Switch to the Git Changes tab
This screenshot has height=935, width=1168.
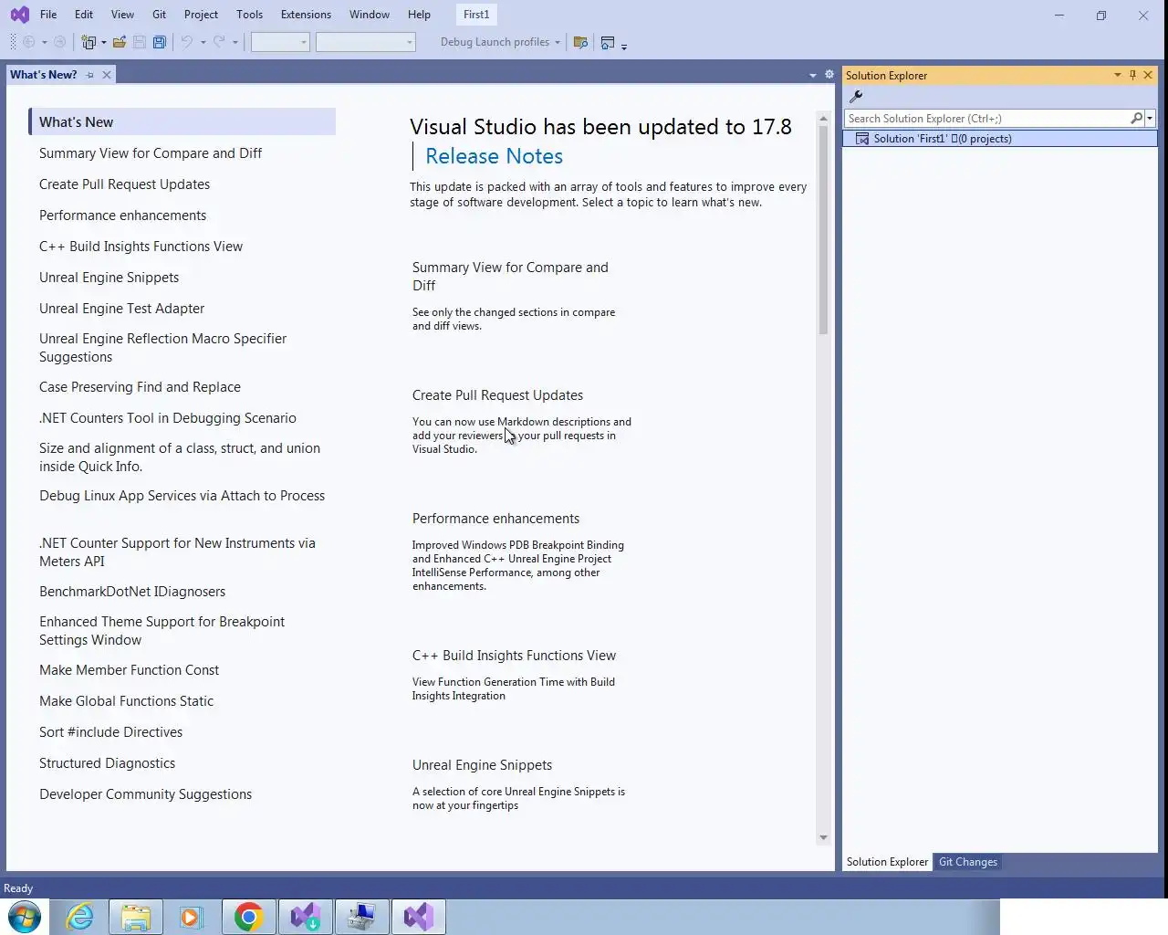968,862
